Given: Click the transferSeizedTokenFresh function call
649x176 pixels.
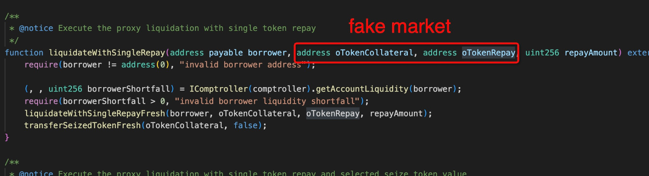Looking at the screenshot, I should click(82, 126).
